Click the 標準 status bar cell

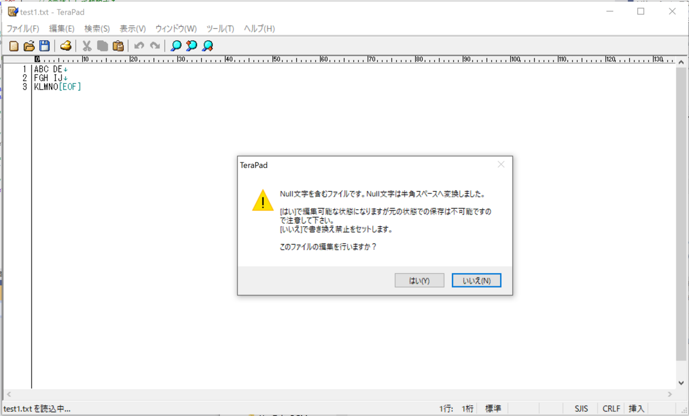[493, 409]
